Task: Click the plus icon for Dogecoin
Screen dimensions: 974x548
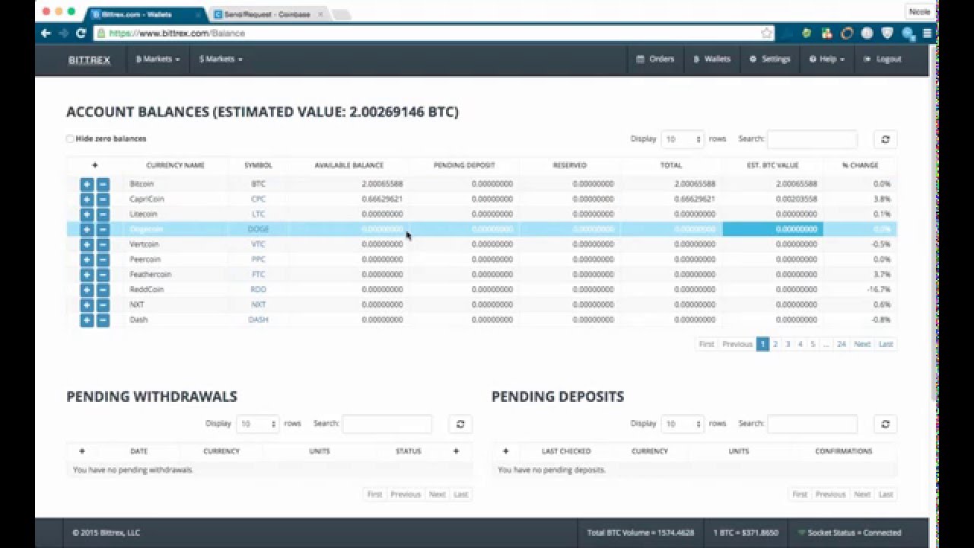Action: coord(87,229)
